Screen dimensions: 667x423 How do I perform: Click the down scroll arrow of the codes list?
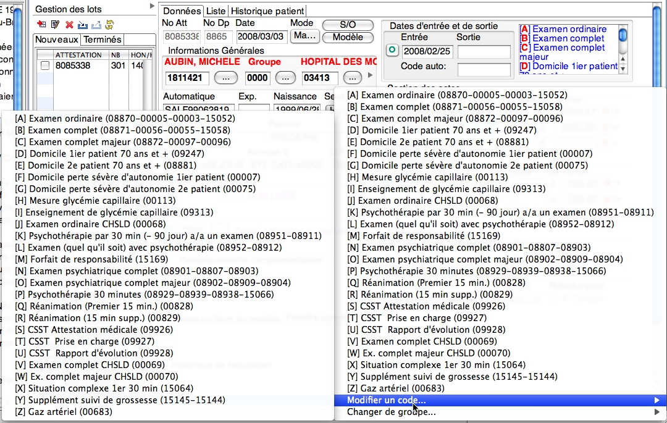(x=623, y=69)
